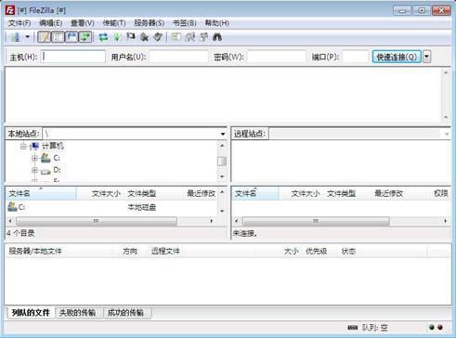The width and height of the screenshot is (456, 338).
Task: Focus the 主机(H) host input field
Action: (x=73, y=57)
